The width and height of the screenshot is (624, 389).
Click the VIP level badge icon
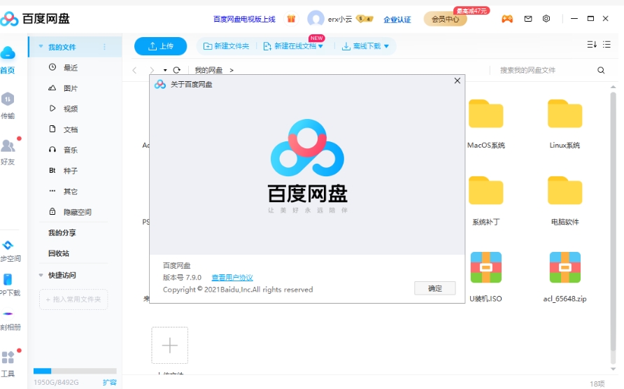(x=364, y=19)
